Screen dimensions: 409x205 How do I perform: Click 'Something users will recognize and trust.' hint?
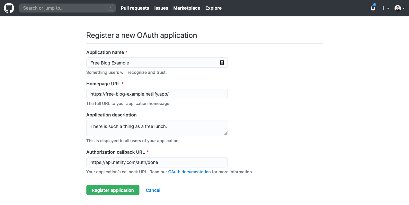127,72
